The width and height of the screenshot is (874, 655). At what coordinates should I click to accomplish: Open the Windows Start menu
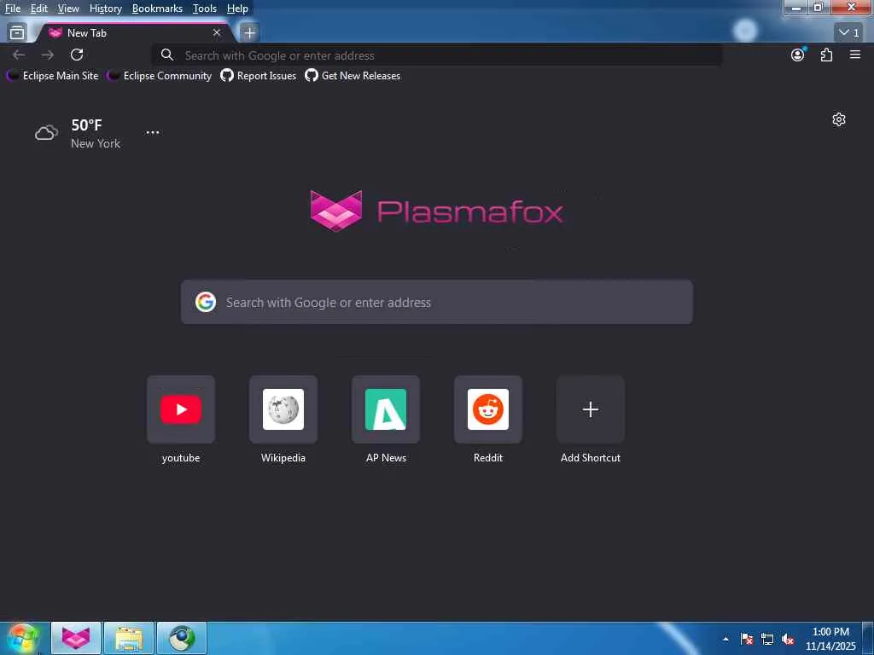(23, 638)
